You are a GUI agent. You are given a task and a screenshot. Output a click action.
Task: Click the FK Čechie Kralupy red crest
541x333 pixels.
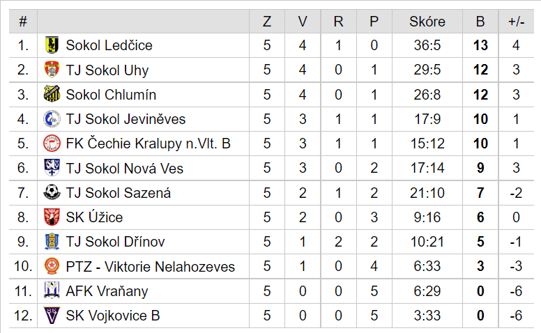click(x=52, y=144)
